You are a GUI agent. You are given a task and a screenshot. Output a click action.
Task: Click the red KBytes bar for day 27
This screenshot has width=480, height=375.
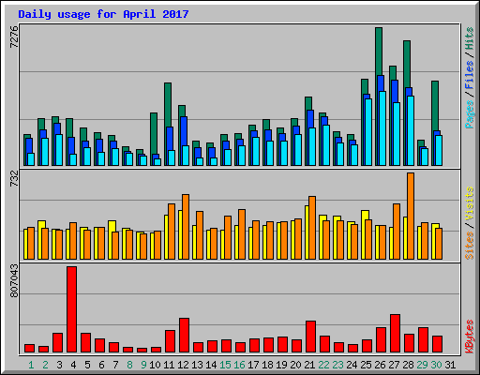coord(395,334)
